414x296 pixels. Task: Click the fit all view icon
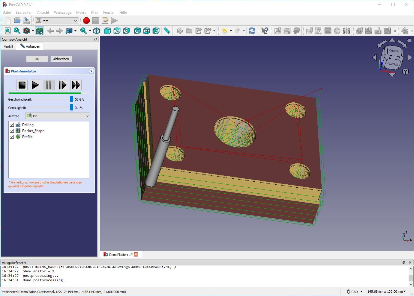tap(8, 31)
